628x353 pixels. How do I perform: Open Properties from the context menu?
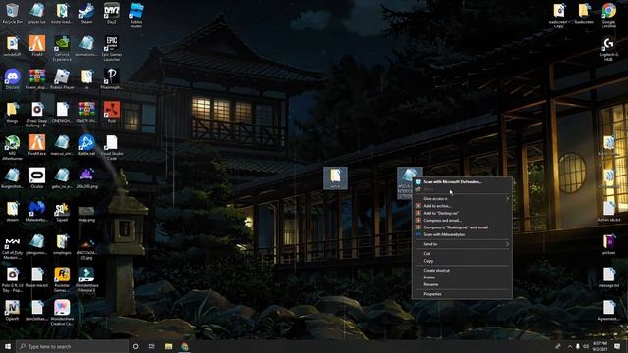click(462, 294)
